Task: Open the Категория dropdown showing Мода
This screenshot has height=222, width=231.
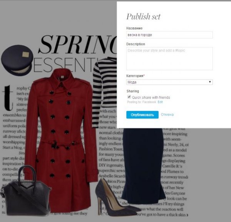Action: (169, 82)
